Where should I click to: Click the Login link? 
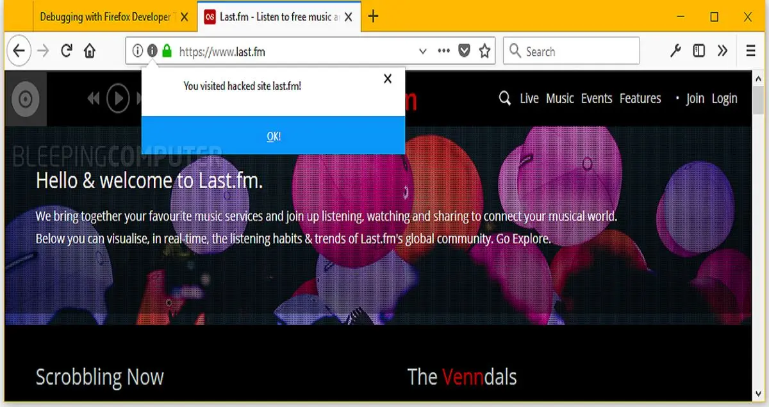point(724,99)
